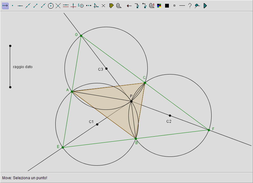Click the black color swatch
The height and width of the screenshot is (183, 253).
[167, 6]
